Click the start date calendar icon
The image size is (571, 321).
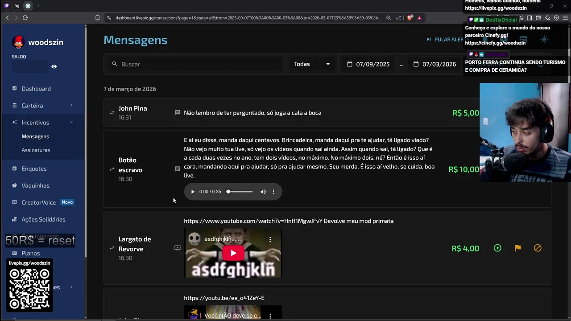(350, 64)
